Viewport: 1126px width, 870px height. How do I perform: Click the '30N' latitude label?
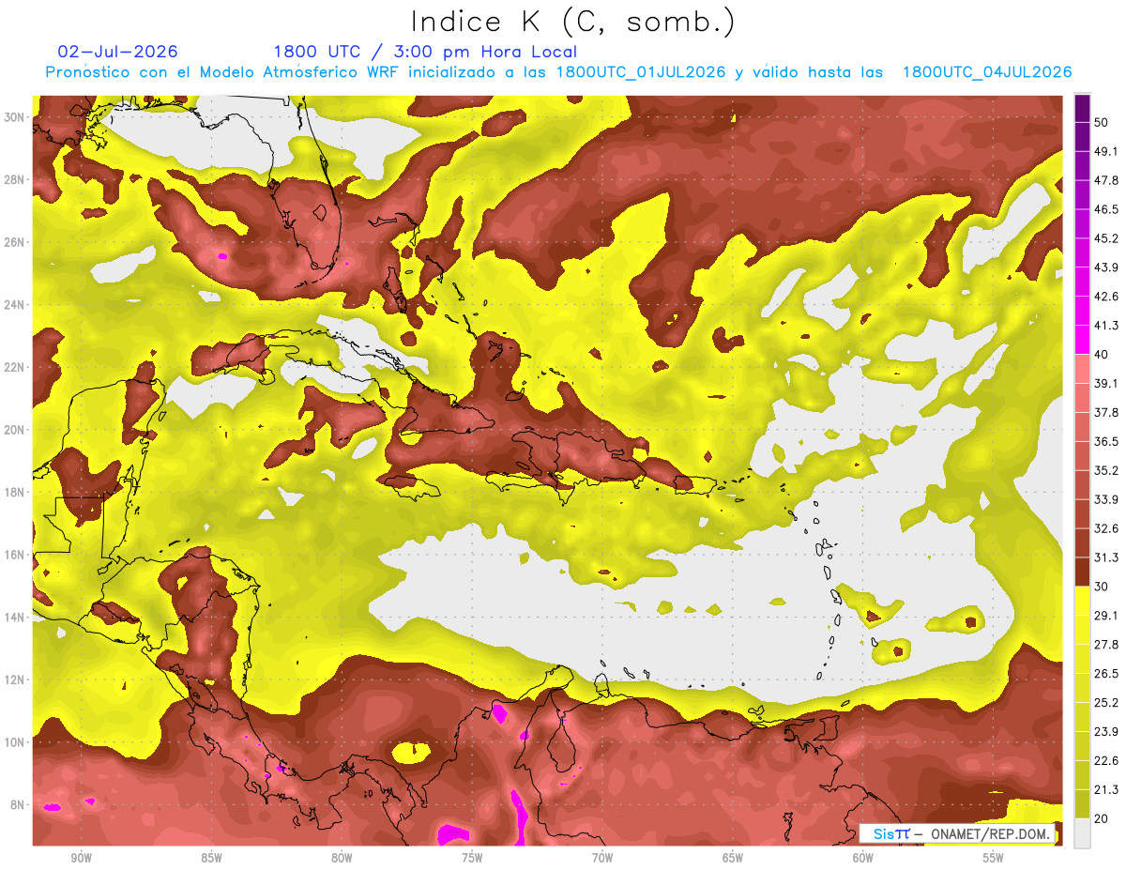click(x=13, y=117)
